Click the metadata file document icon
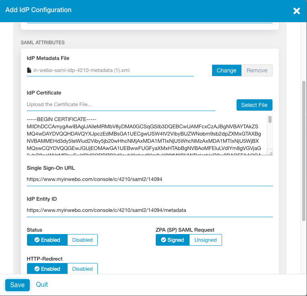 (x=29, y=70)
